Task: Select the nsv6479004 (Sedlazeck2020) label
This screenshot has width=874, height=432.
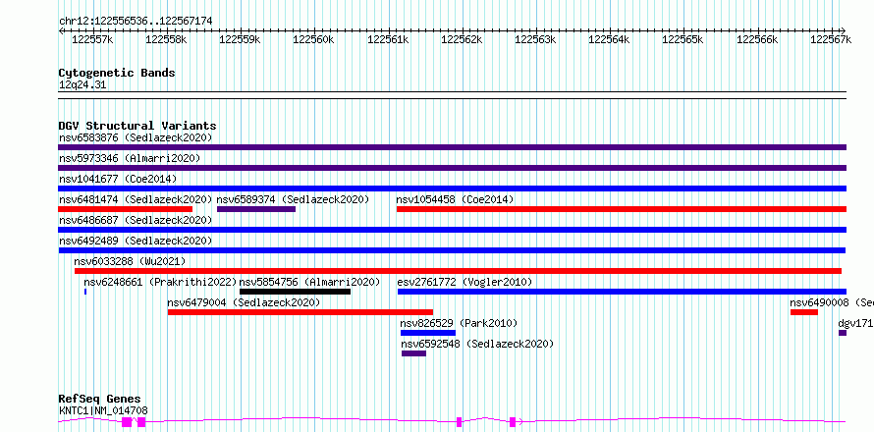Action: pyautogui.click(x=245, y=302)
